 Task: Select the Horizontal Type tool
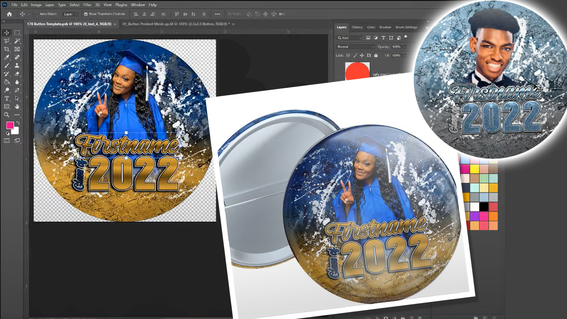pyautogui.click(x=6, y=98)
